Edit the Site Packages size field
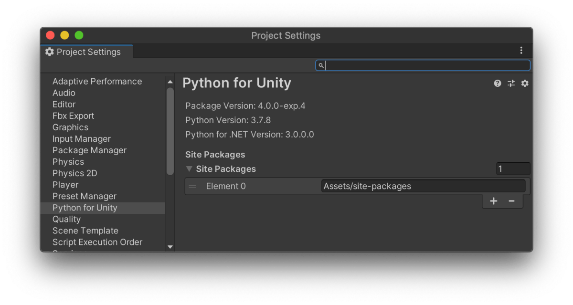 (x=513, y=169)
